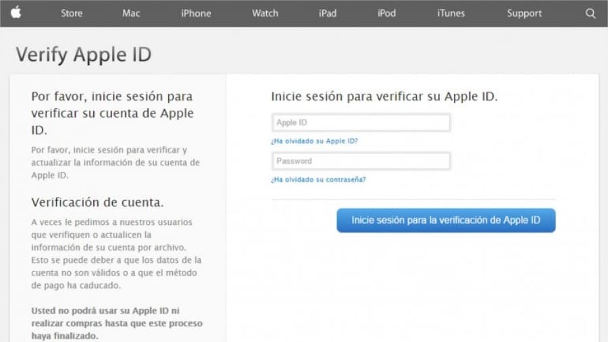Focus the Password input field
This screenshot has width=608, height=342.
pos(361,161)
